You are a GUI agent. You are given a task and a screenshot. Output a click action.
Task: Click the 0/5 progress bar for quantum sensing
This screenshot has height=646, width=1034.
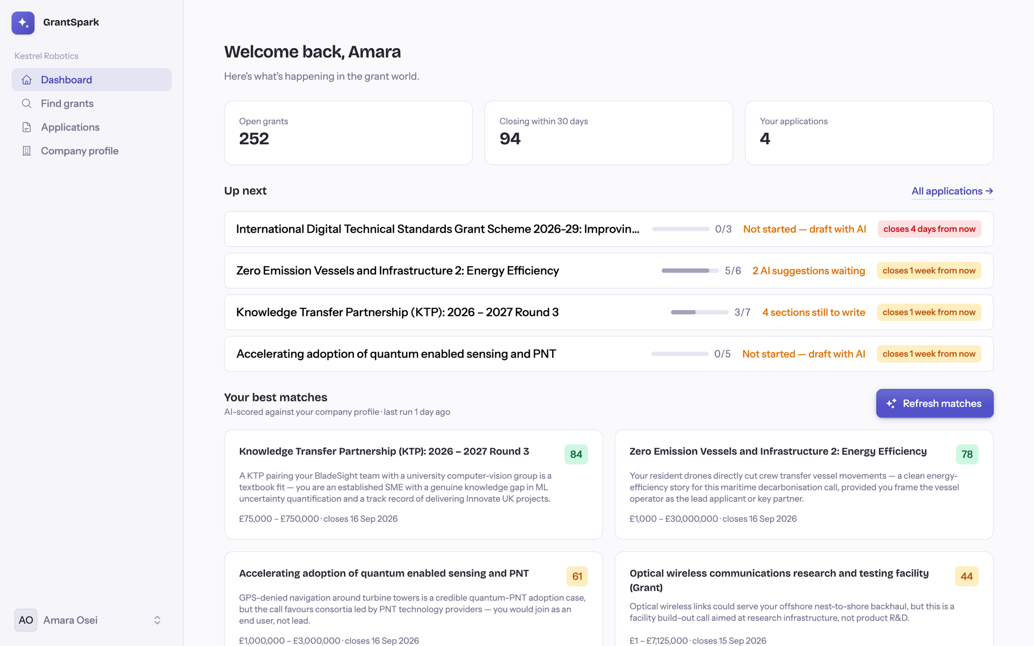680,353
